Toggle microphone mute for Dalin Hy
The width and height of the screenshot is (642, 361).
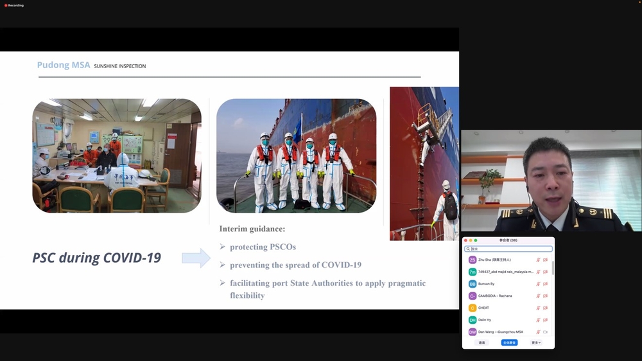[537, 320]
